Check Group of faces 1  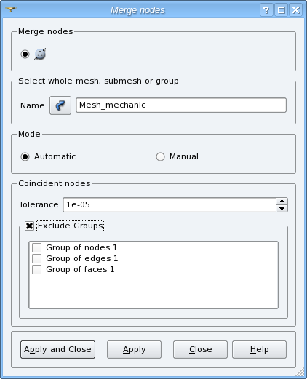36,269
